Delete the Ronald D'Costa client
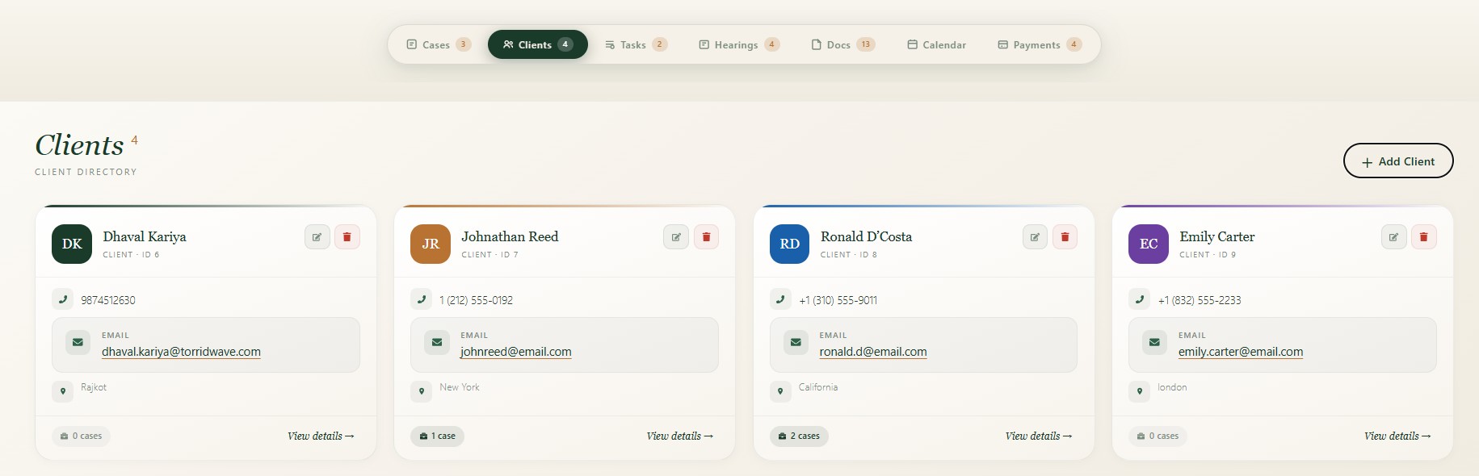Image resolution: width=1479 pixels, height=476 pixels. pyautogui.click(x=1065, y=237)
